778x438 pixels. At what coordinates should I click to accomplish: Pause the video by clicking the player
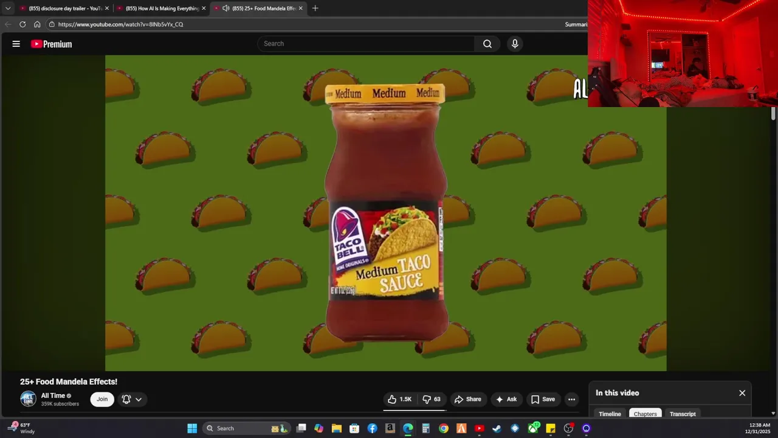click(386, 213)
